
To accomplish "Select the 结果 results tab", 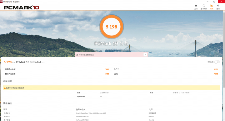I will coord(212,7).
